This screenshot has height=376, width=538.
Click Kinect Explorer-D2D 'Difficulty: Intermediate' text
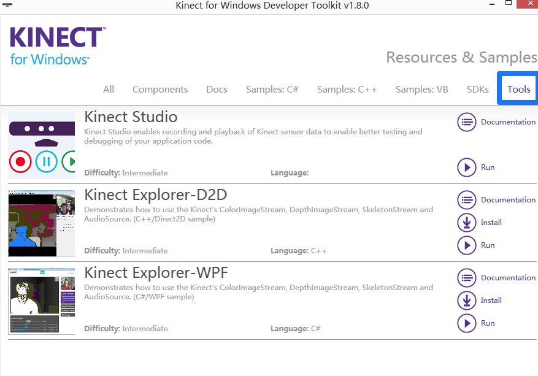coord(126,251)
